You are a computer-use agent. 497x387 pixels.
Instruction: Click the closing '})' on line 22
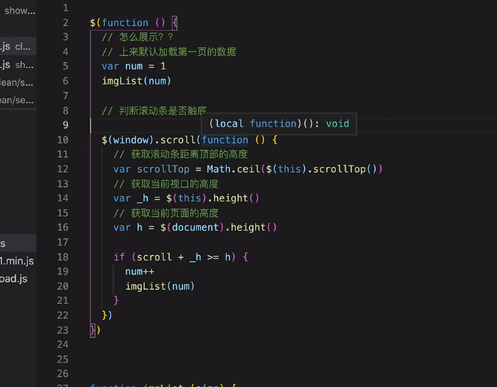pos(107,315)
